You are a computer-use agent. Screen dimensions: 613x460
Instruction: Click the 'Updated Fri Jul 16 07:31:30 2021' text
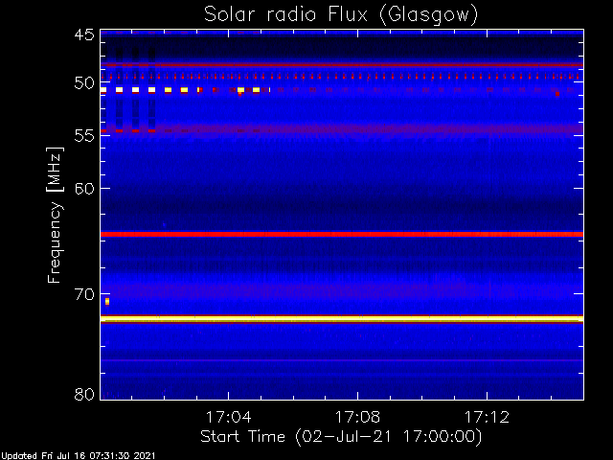[79, 456]
